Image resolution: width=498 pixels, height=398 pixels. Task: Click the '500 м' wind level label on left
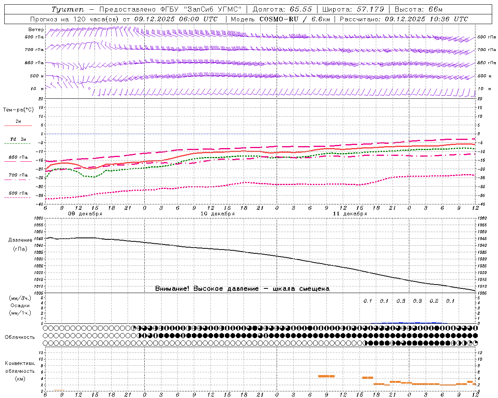click(37, 76)
